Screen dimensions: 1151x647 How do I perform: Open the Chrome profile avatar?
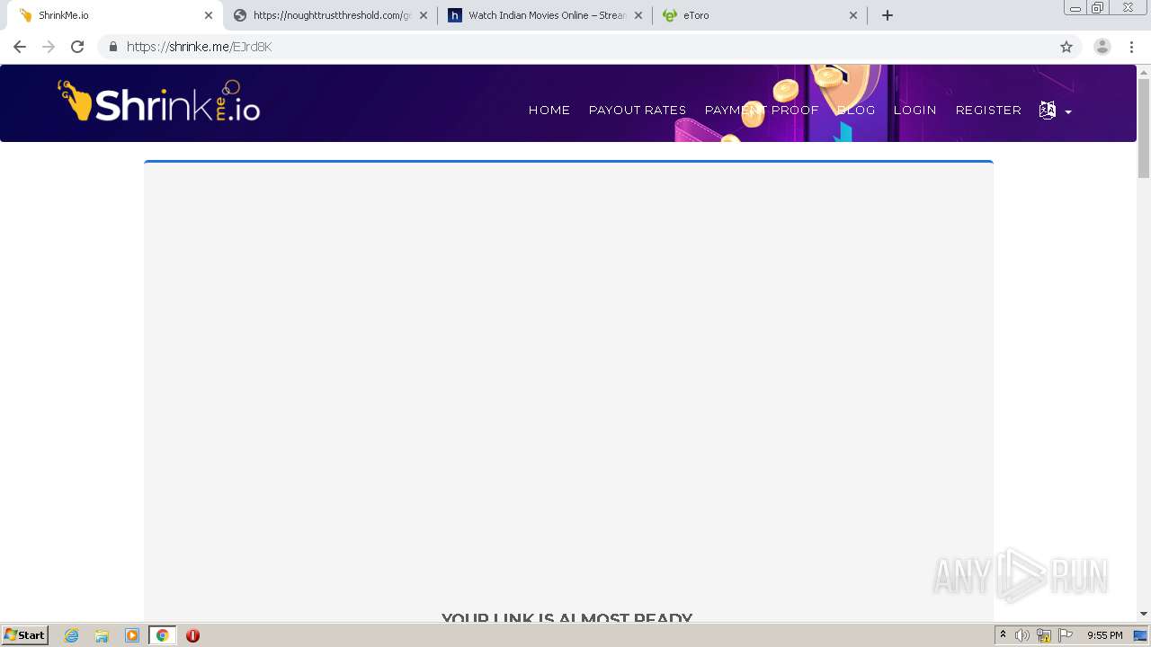1102,47
